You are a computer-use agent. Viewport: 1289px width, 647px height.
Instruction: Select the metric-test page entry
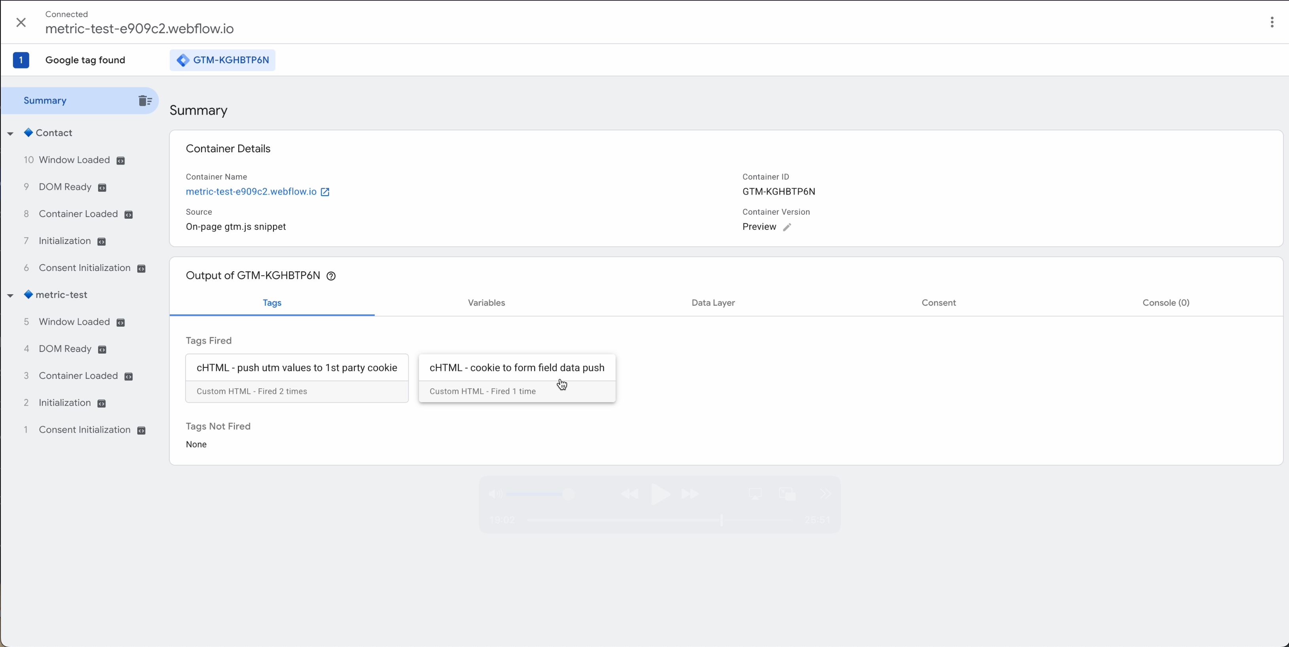pyautogui.click(x=61, y=295)
